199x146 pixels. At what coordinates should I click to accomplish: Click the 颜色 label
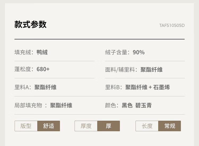pos(111,105)
